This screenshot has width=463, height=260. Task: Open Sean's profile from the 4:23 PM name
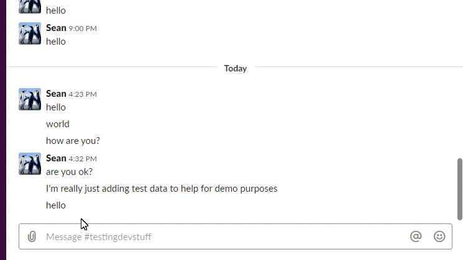56,94
